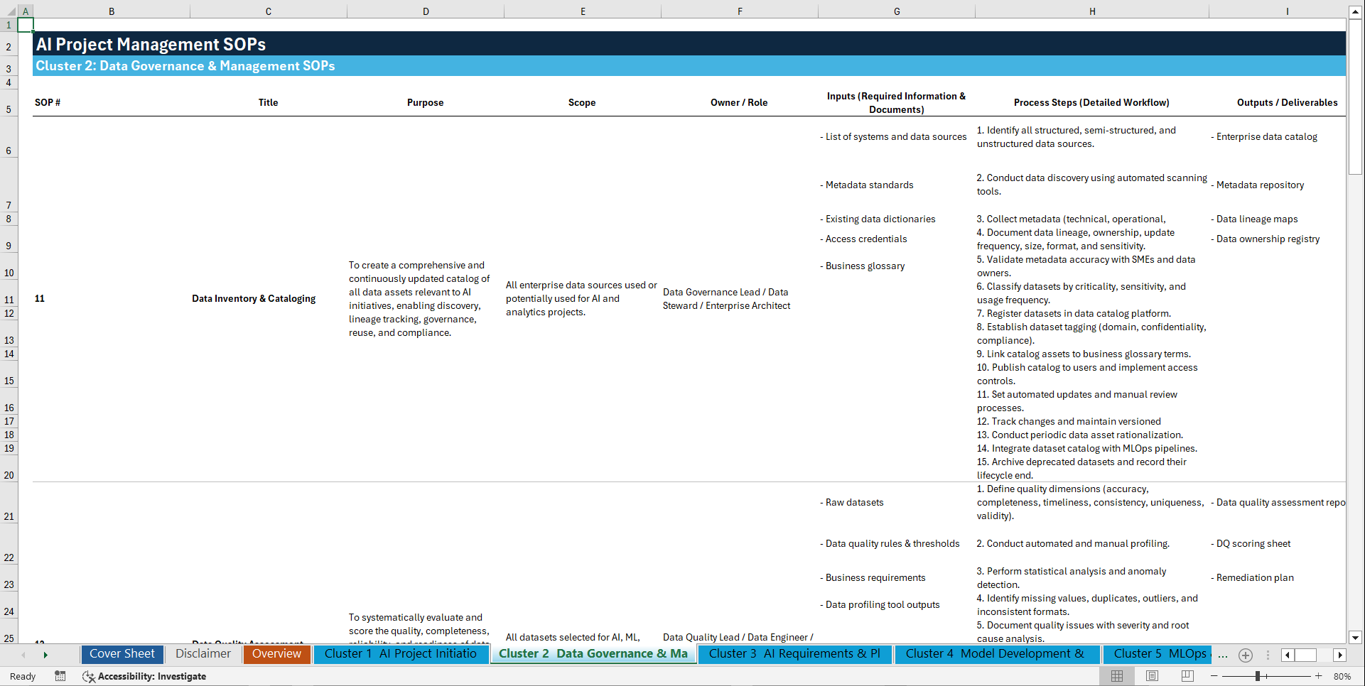Screen dimensions: 1365x686
Task: Click the macro recording icon in status bar
Action: 60,676
